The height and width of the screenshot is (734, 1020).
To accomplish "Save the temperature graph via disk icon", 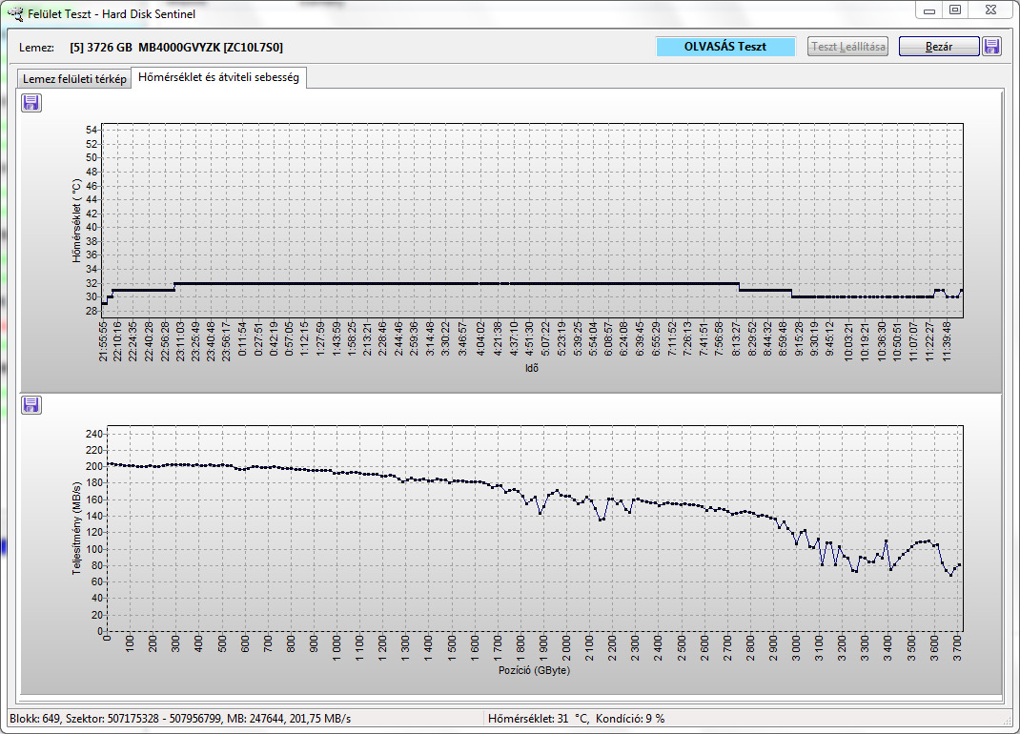I will (31, 103).
